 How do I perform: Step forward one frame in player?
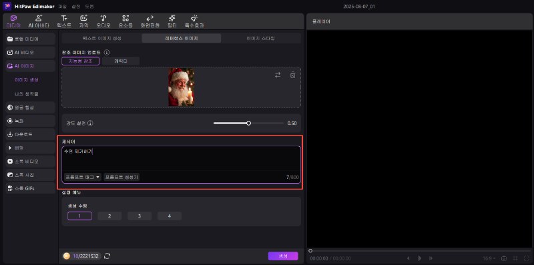431,258
